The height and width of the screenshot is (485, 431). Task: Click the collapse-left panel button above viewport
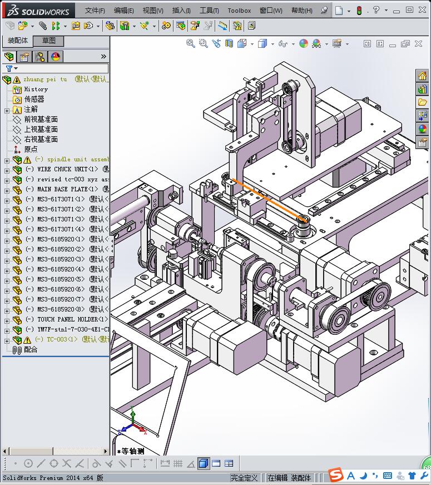367,44
